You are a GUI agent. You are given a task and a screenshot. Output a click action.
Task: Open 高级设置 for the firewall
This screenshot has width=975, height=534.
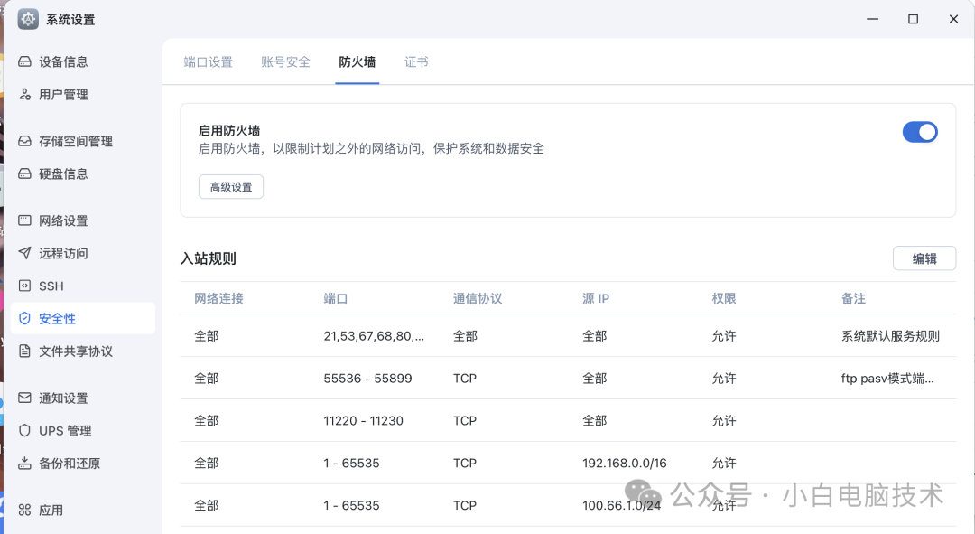(231, 187)
